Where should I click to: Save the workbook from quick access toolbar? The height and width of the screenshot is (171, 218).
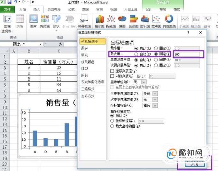click(9, 2)
